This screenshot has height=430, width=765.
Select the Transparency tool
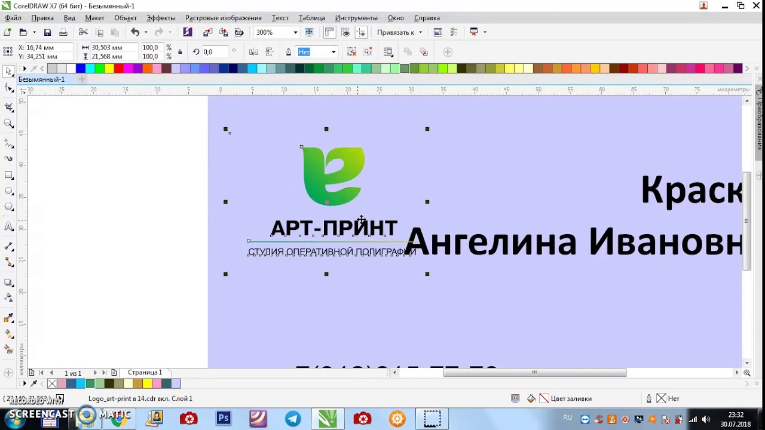click(x=9, y=297)
